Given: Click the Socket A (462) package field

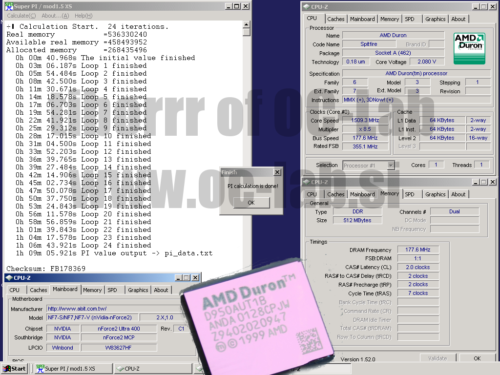Looking at the screenshot, I should (x=393, y=53).
